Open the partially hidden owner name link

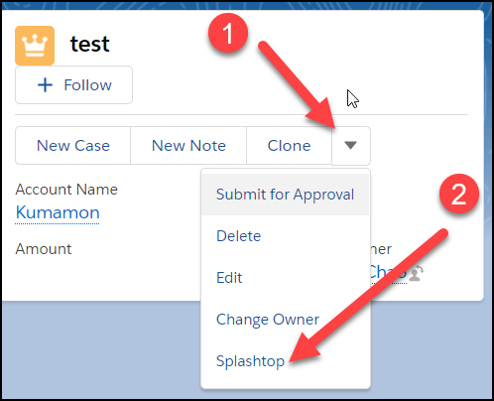[x=389, y=273]
